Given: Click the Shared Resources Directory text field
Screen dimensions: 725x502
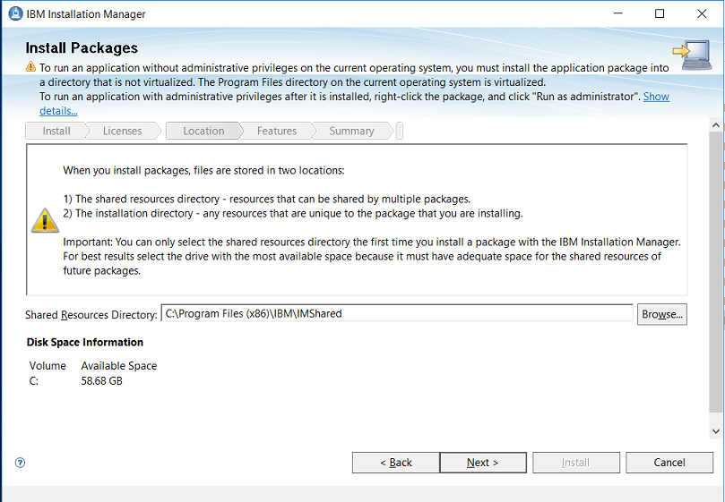Looking at the screenshot, I should tap(397, 314).
